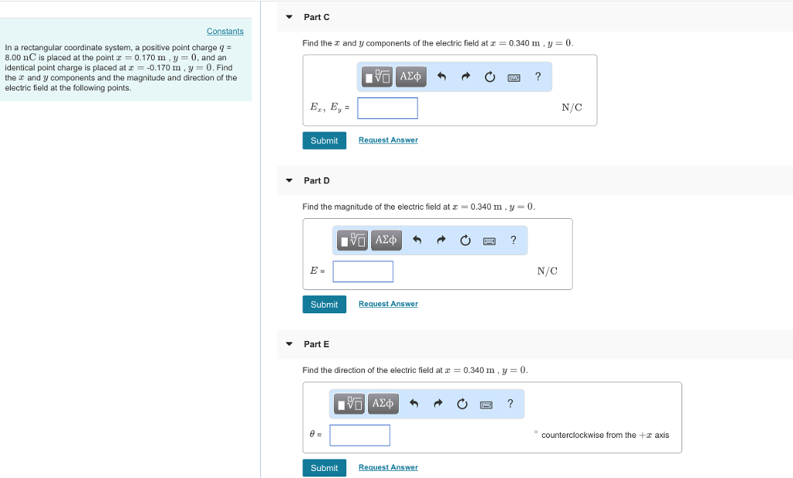Open keyboard shortcuts icon in Part C
The height and width of the screenshot is (478, 793).
click(x=513, y=77)
